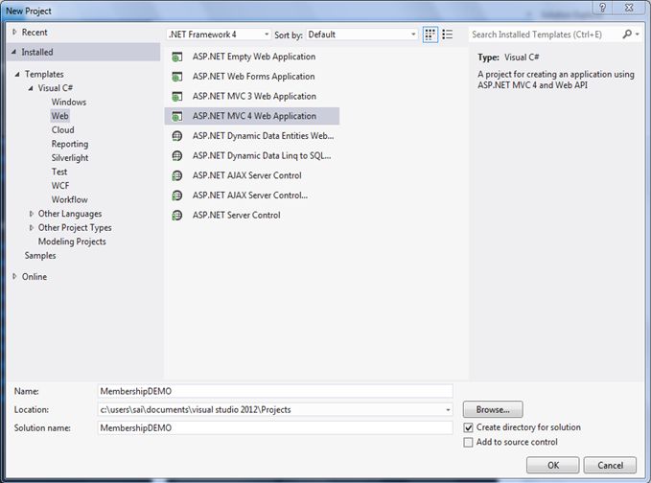Select the Cloud template category
The height and width of the screenshot is (483, 651).
pyautogui.click(x=62, y=130)
